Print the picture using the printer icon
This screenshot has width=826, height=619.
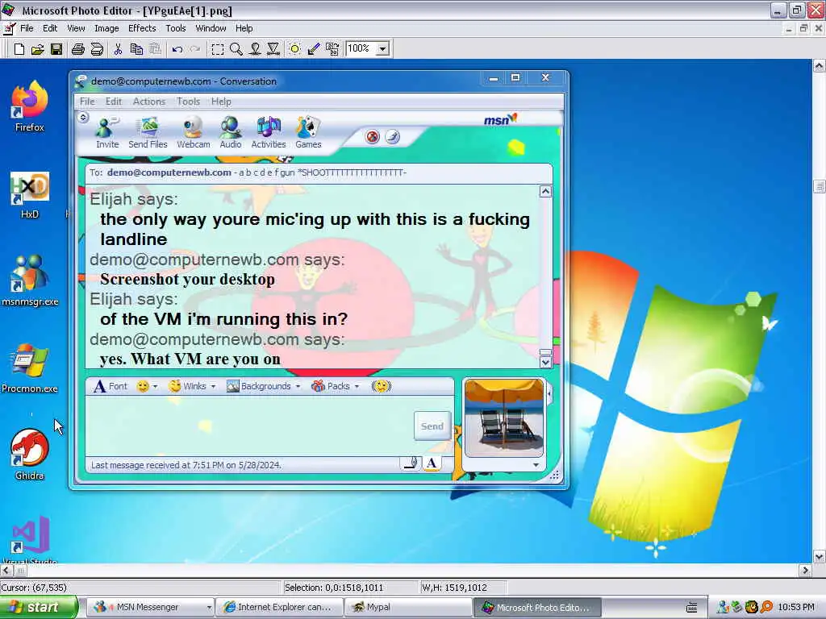tap(78, 49)
